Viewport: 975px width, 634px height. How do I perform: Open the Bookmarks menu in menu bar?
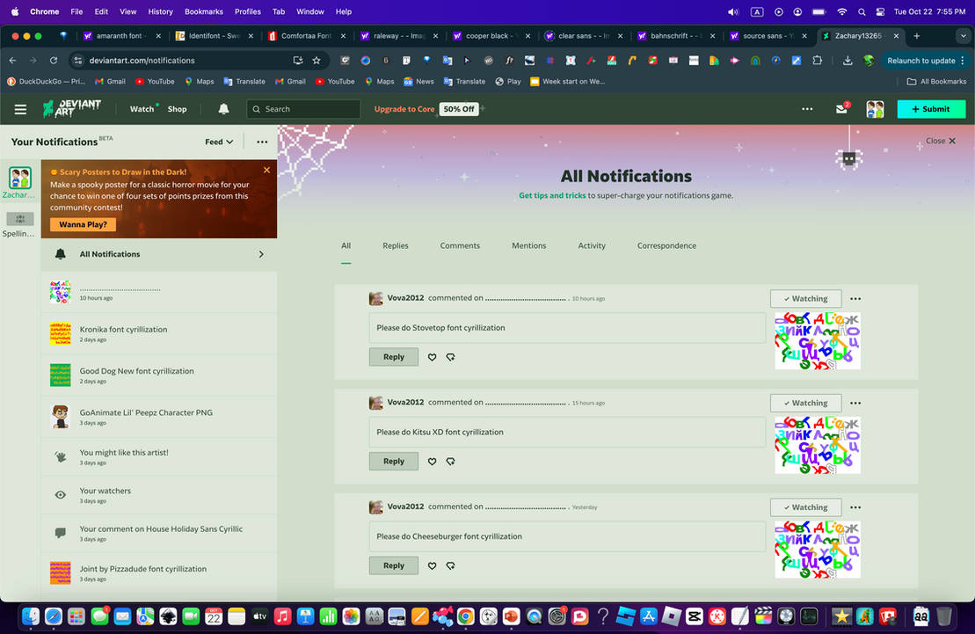coord(203,11)
